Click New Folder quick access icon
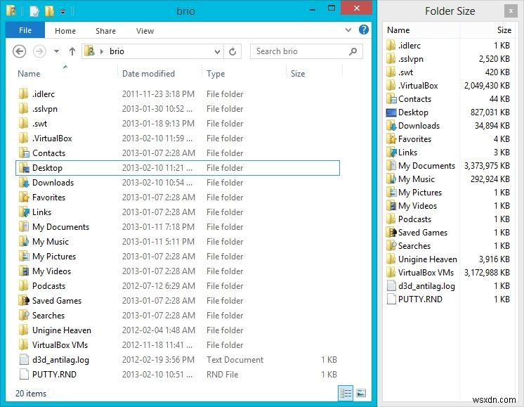524x407 pixels. (x=49, y=11)
